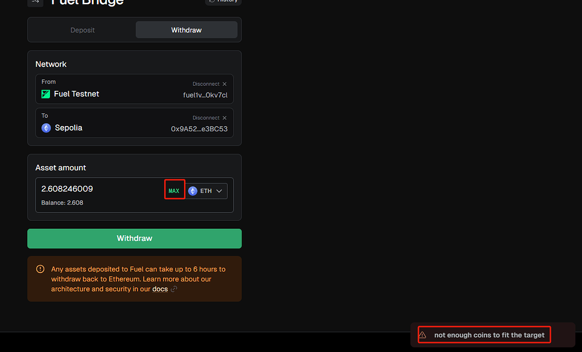The height and width of the screenshot is (352, 582).
Task: Click the 0x9A52...e3BC53 wallet address
Action: 199,129
